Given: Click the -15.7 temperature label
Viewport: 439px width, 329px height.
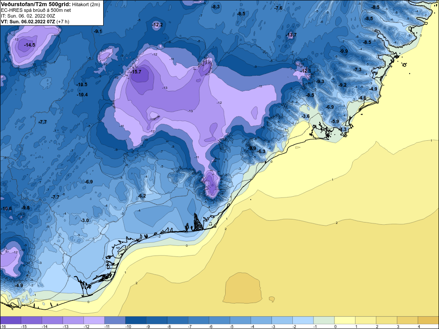Looking at the screenshot, I should pyautogui.click(x=136, y=72).
